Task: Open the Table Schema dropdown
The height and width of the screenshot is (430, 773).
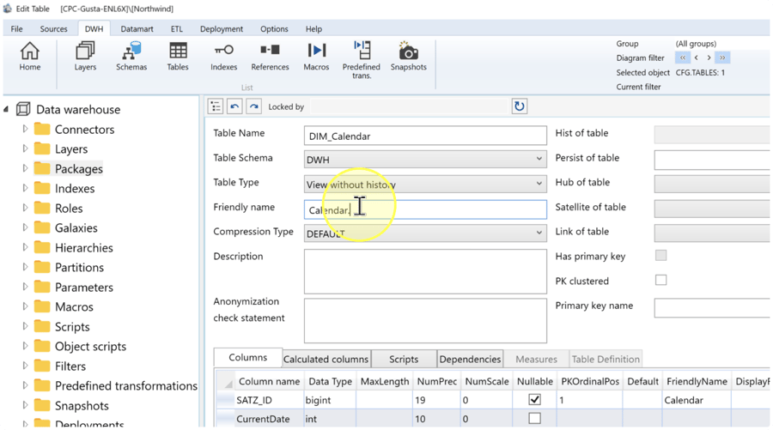Action: (x=539, y=159)
